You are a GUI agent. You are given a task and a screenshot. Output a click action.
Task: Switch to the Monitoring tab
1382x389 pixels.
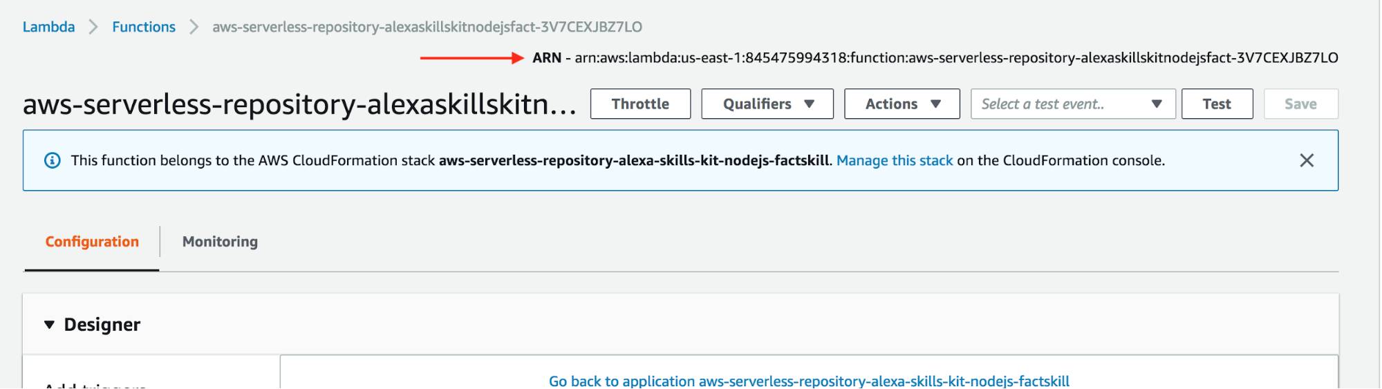(220, 242)
